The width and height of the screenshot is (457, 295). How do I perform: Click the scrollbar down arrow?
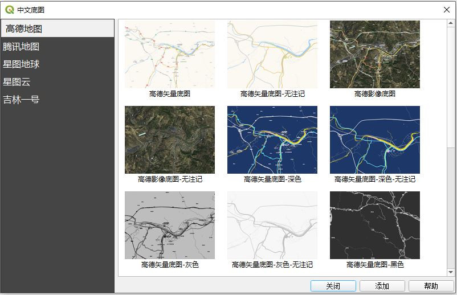(x=451, y=272)
